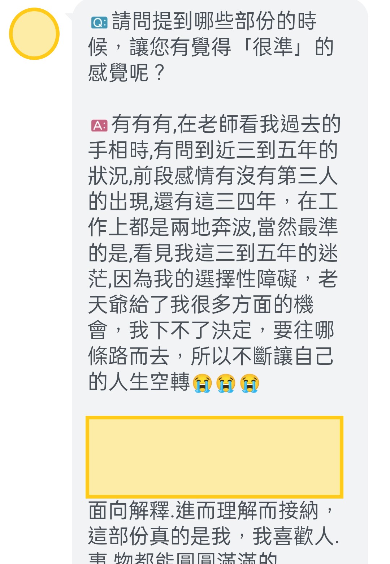The height and width of the screenshot is (564, 390).
Task: Click the line "候，讓您有覺得「很準」的"
Action: click(211, 47)
